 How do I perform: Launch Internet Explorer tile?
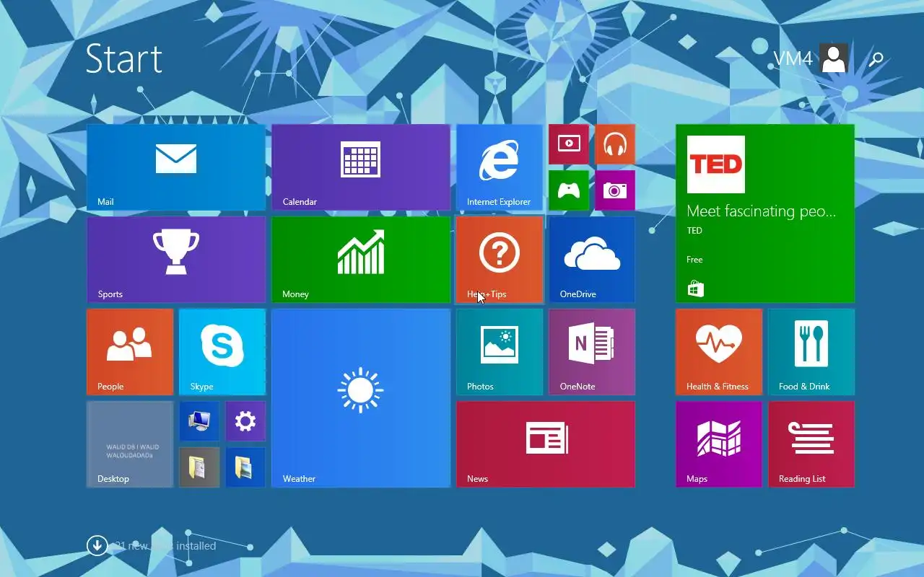(x=500, y=167)
